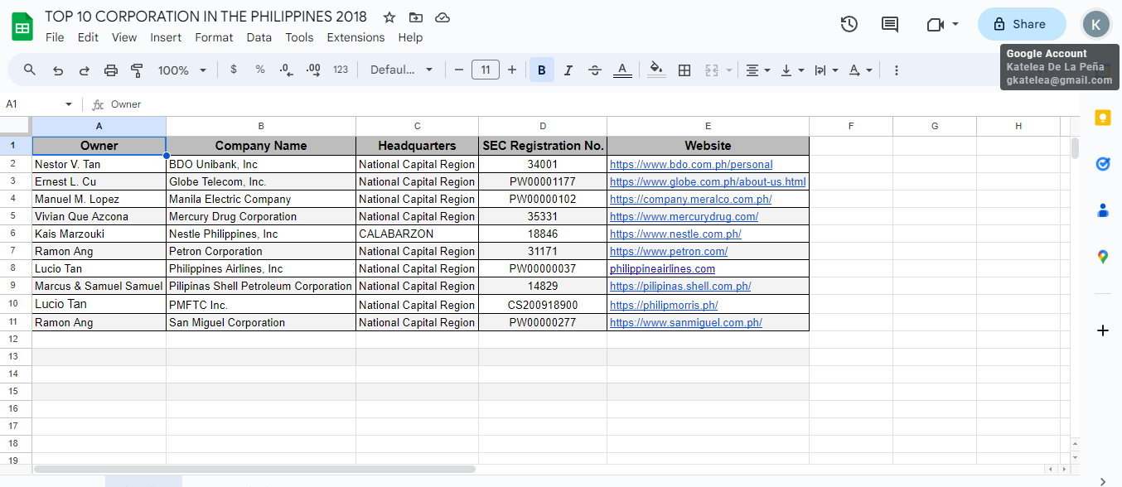Open Google Keep in side panel
This screenshot has width=1122, height=487.
1103,118
